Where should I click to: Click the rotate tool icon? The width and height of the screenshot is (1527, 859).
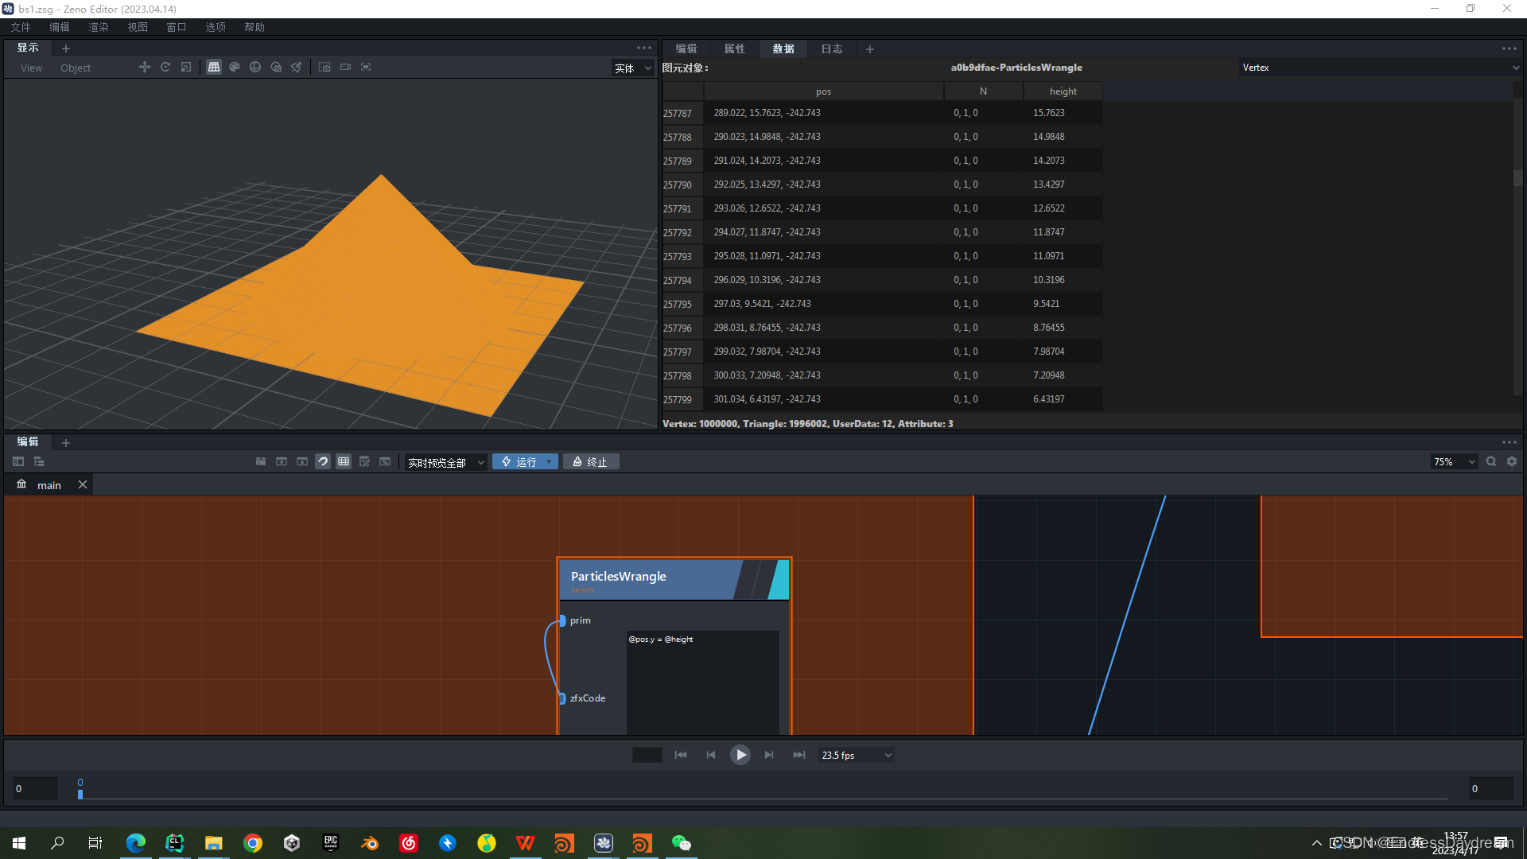click(165, 68)
